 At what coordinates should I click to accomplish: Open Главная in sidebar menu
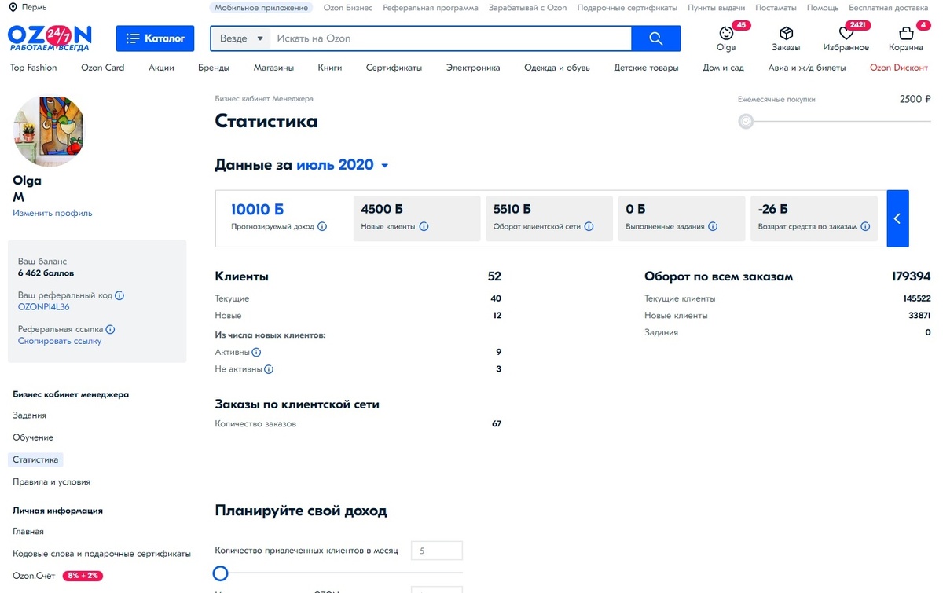(28, 532)
